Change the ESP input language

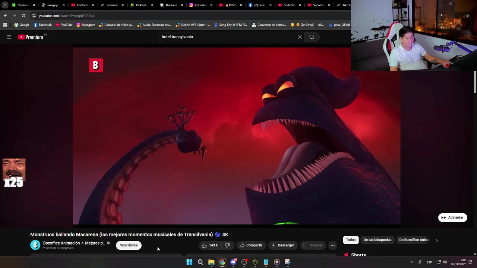(429, 262)
